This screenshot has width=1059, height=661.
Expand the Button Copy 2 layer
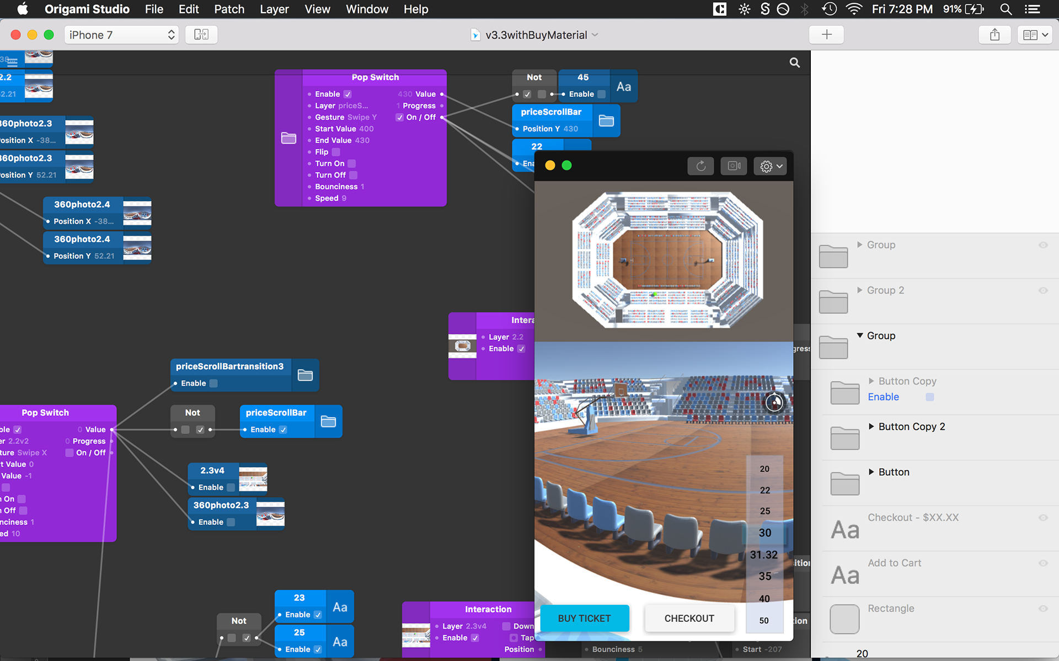coord(871,426)
